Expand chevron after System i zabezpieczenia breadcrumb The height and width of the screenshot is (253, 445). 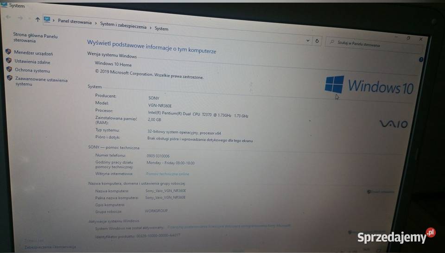click(x=151, y=27)
